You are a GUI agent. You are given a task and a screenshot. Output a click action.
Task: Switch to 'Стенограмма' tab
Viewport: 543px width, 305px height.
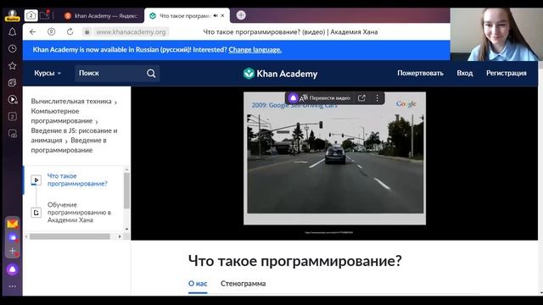tap(244, 284)
